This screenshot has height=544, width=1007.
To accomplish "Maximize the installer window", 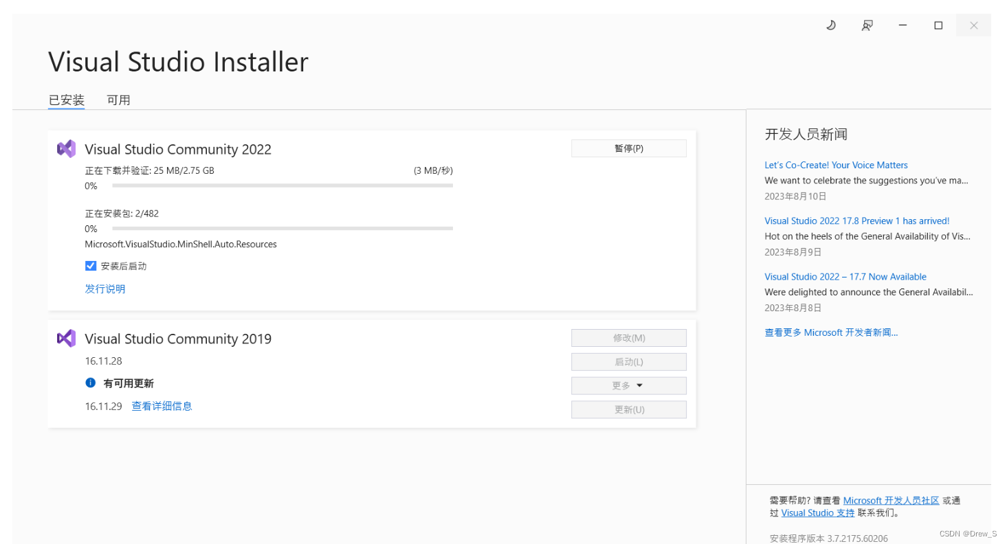I will (938, 25).
